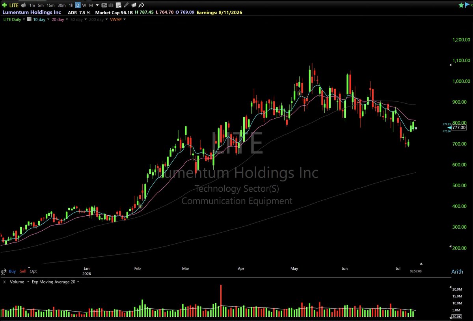This screenshot has height=321, width=473.
Task: Click the Sell button
Action: 23,271
